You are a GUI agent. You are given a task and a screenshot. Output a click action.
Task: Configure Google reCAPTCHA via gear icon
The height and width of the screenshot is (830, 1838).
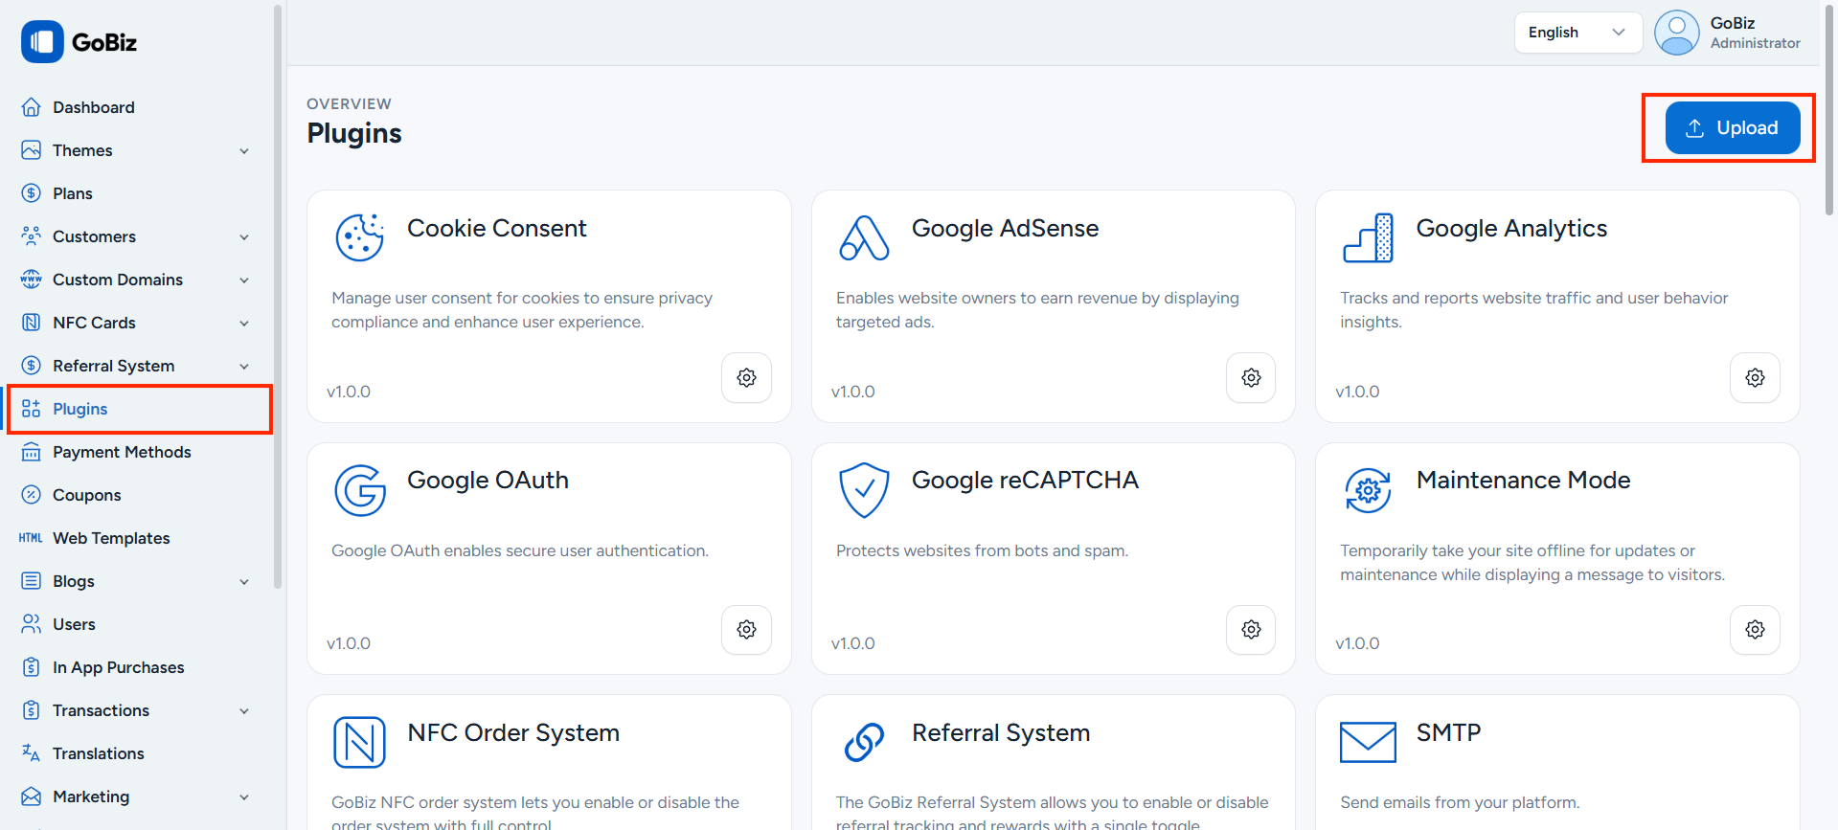[1250, 630]
